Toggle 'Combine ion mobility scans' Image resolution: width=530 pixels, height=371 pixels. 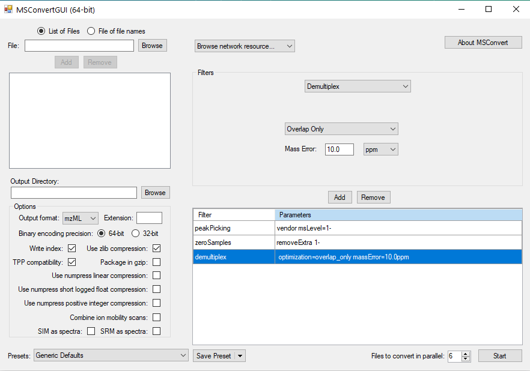(156, 317)
